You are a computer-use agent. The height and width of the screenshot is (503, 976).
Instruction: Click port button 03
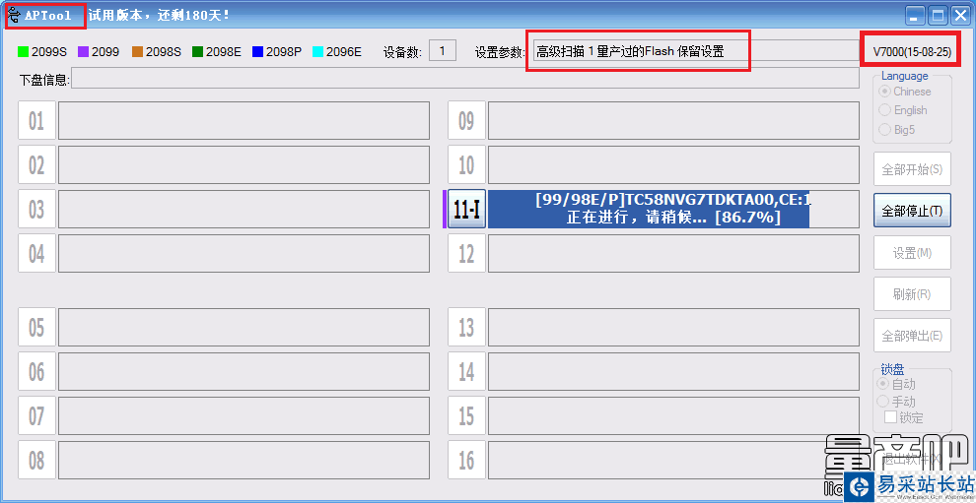36,209
